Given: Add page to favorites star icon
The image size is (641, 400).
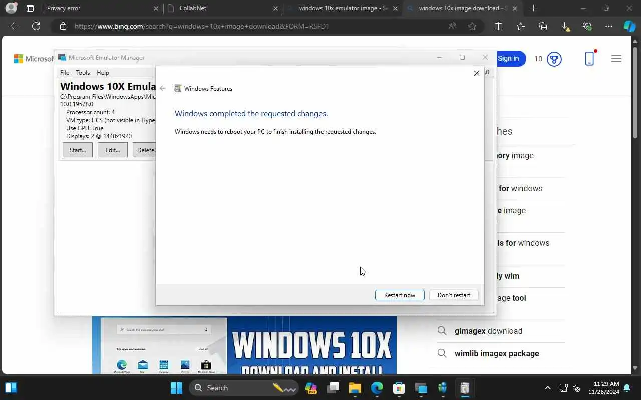Looking at the screenshot, I should click(x=472, y=26).
